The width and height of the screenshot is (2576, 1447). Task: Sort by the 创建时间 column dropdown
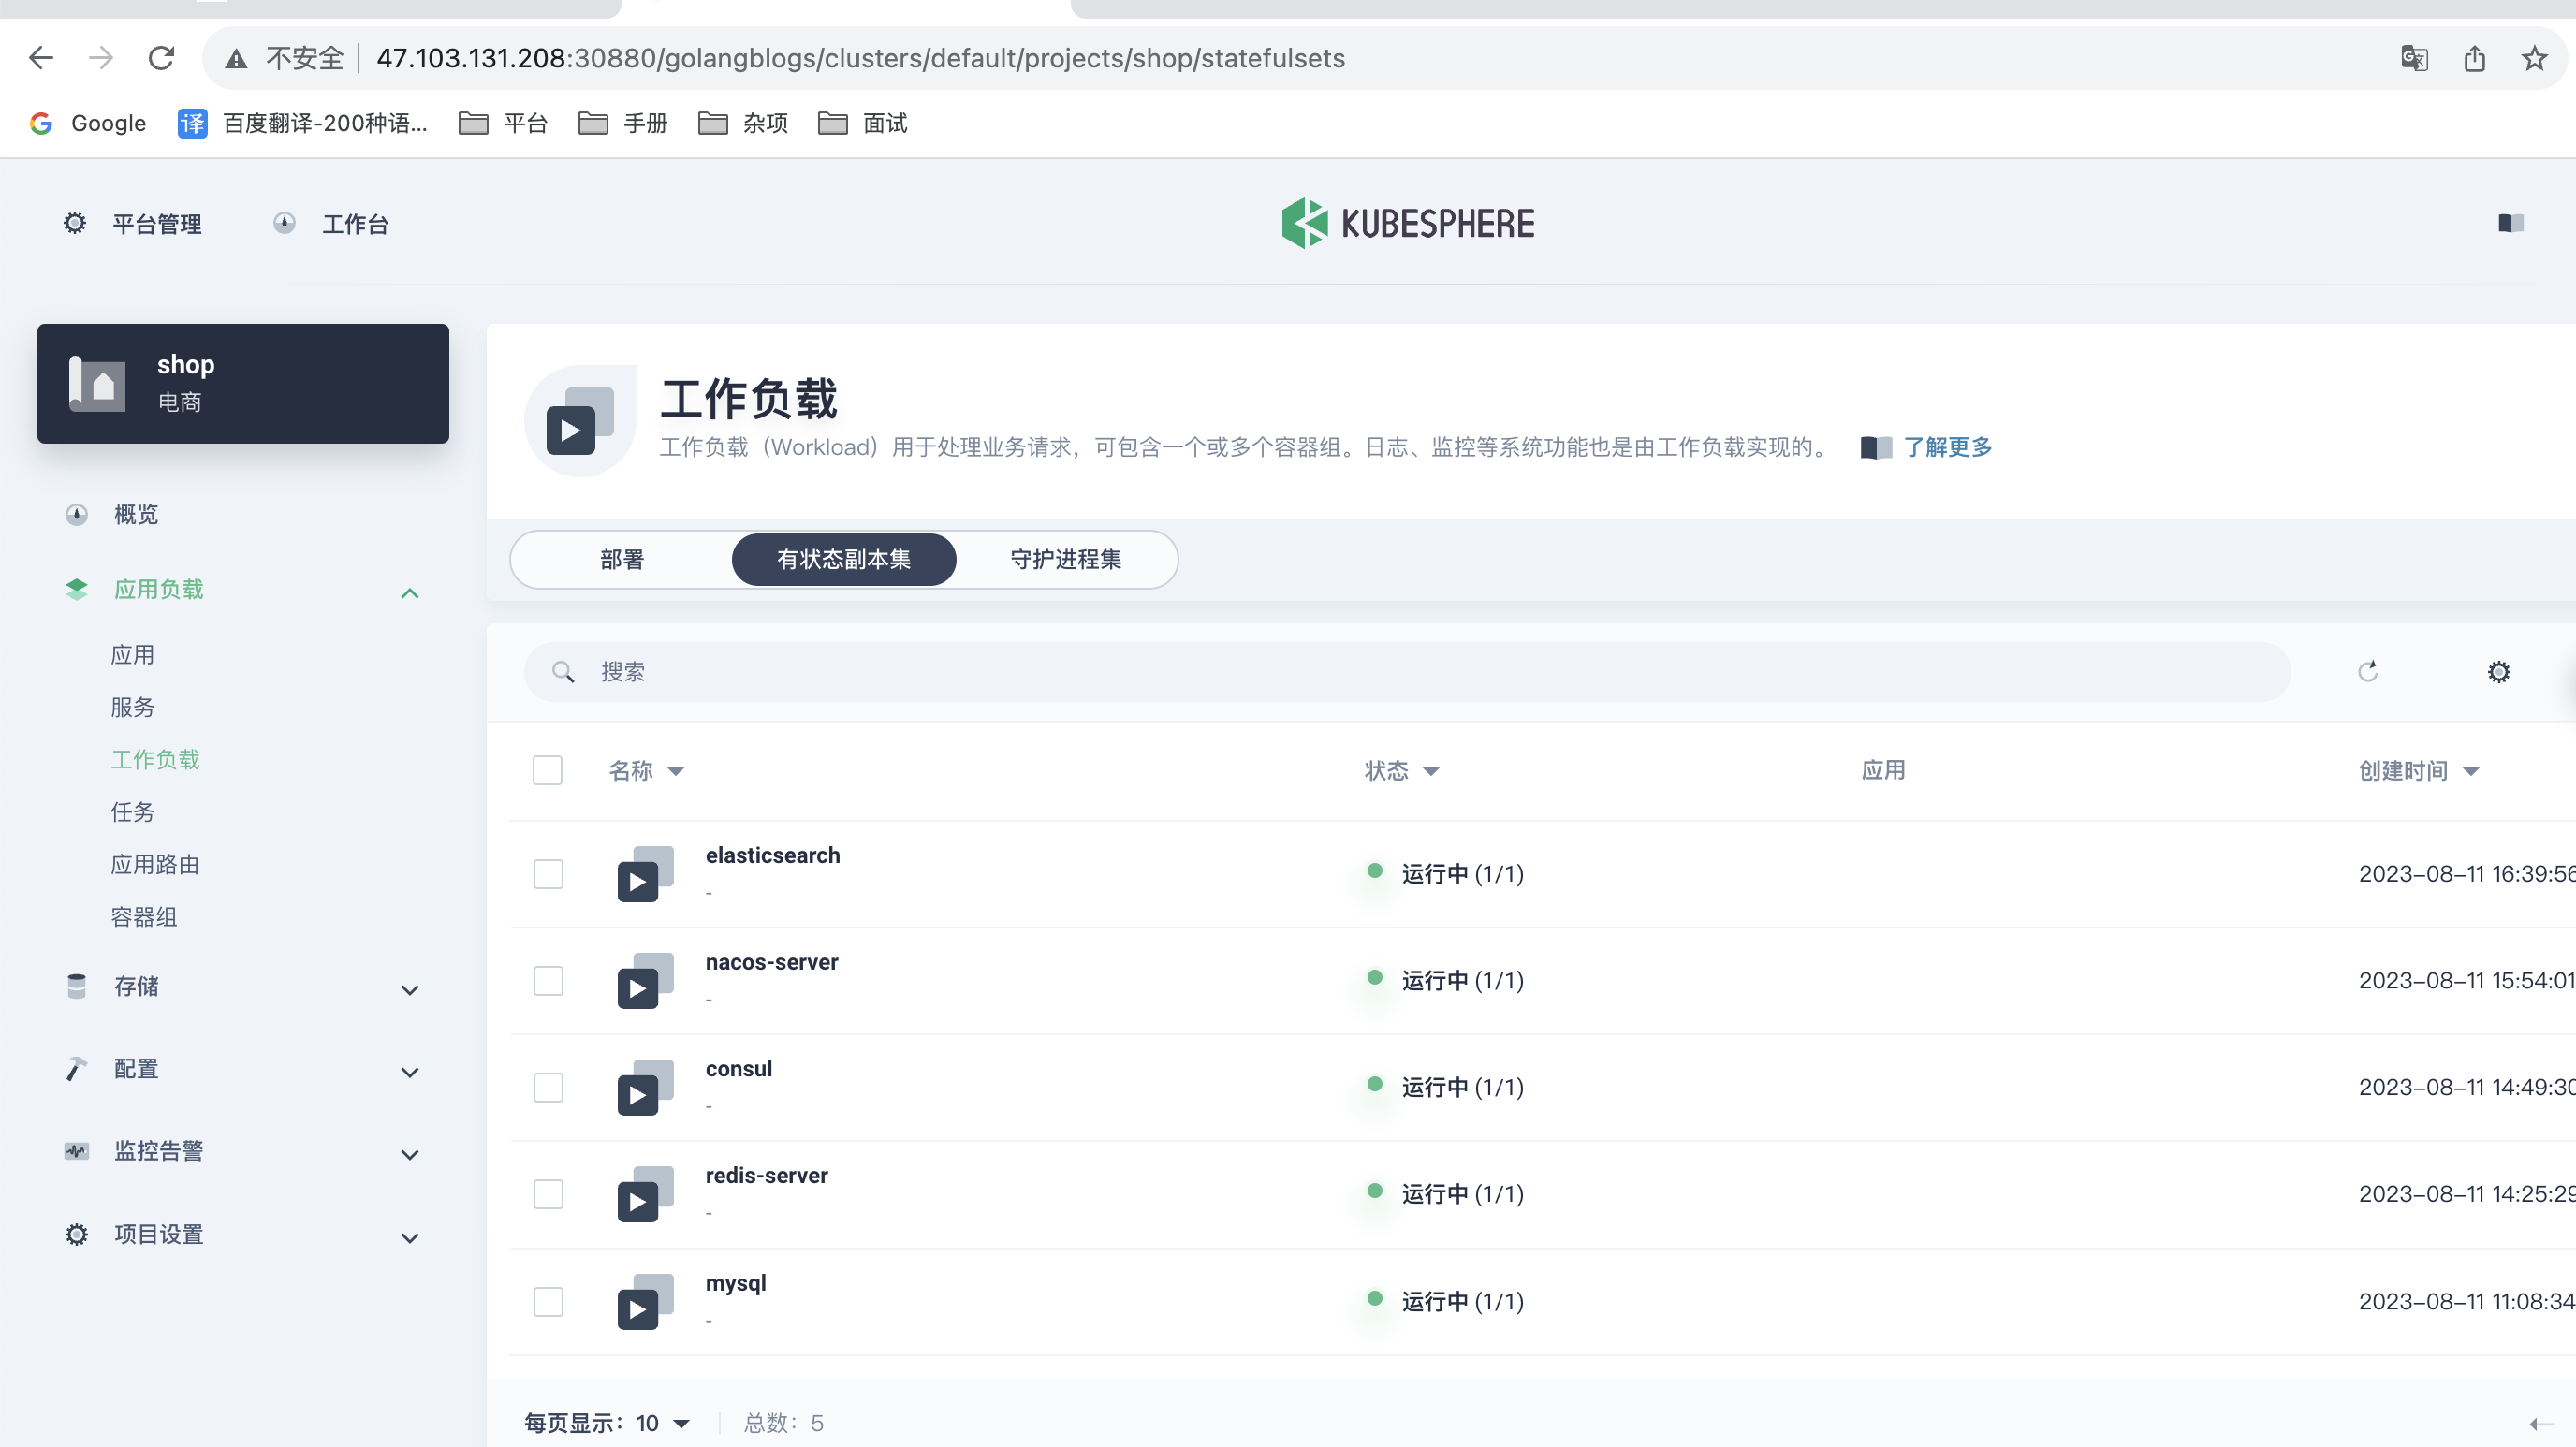point(2419,770)
